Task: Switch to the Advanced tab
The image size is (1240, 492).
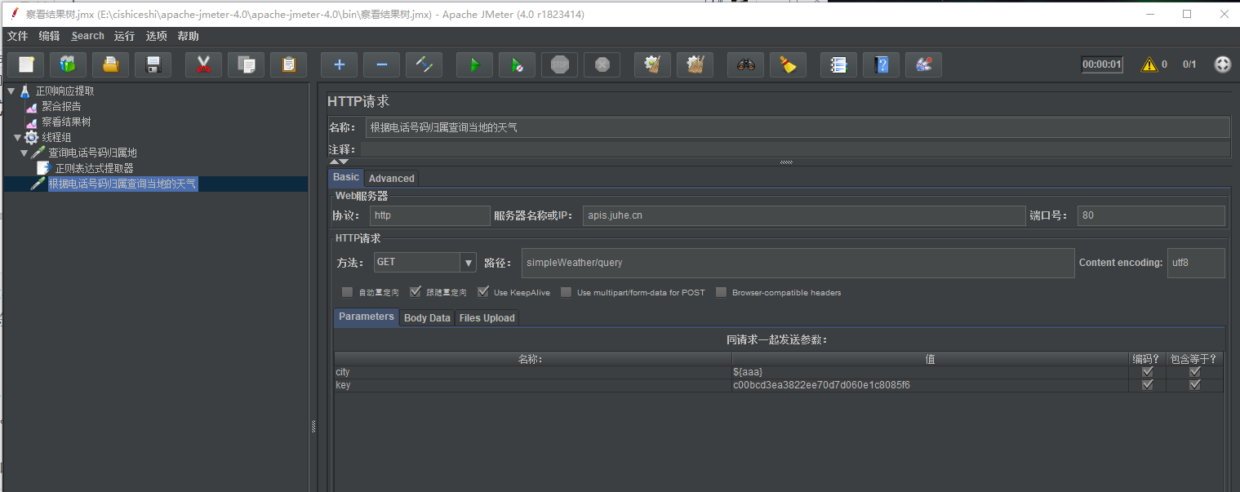Action: [x=391, y=178]
